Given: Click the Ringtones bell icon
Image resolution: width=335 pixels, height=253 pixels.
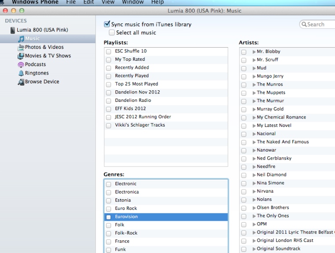Looking at the screenshot, I should pyautogui.click(x=21, y=73).
